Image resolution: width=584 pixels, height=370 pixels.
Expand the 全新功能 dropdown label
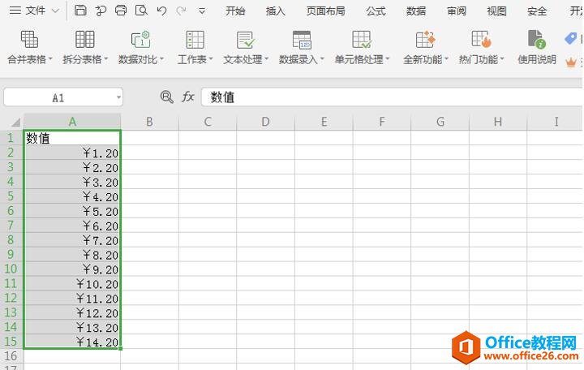click(x=426, y=59)
